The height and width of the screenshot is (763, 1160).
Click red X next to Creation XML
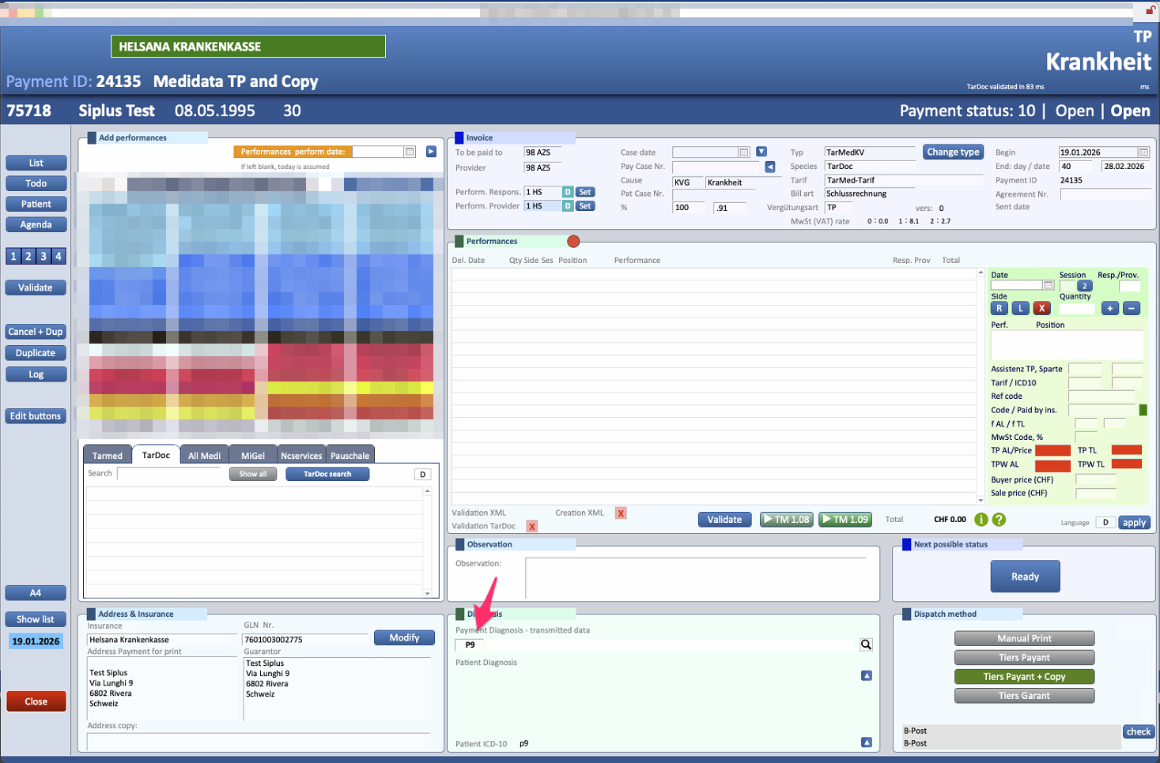click(x=622, y=513)
